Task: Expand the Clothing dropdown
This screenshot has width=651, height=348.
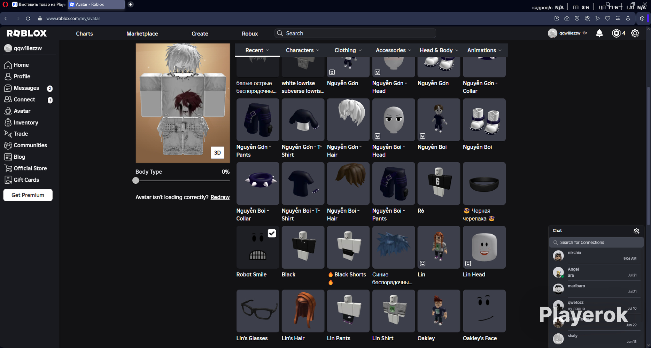Action: point(348,50)
